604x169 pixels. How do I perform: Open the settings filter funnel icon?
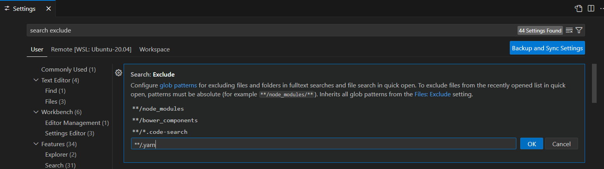tap(579, 31)
